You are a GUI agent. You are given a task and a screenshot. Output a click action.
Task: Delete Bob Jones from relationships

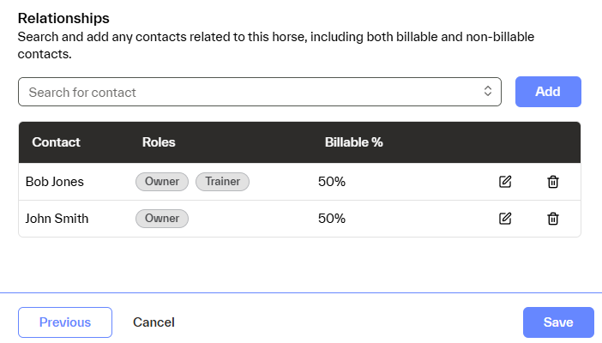point(553,182)
